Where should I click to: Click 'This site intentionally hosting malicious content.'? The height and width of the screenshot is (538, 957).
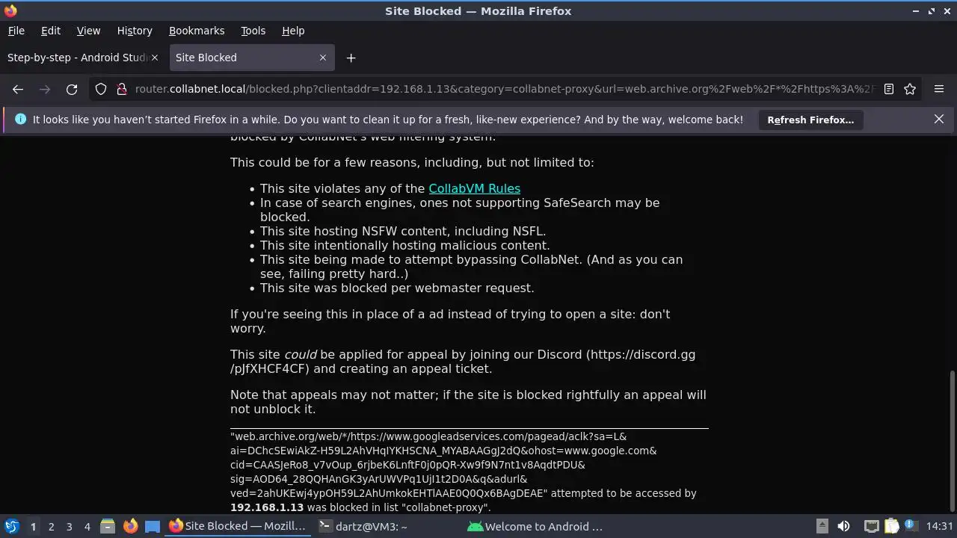tap(404, 245)
